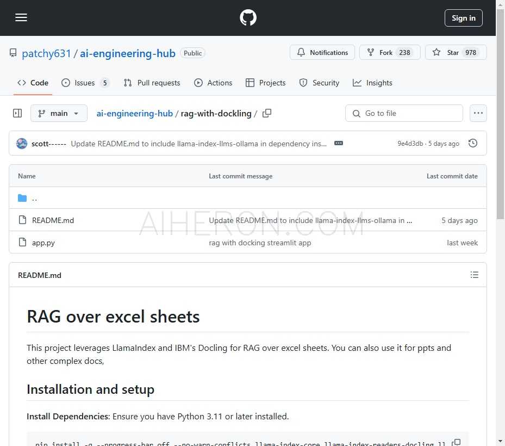Star the repository
This screenshot has width=505, height=446.
click(x=456, y=52)
